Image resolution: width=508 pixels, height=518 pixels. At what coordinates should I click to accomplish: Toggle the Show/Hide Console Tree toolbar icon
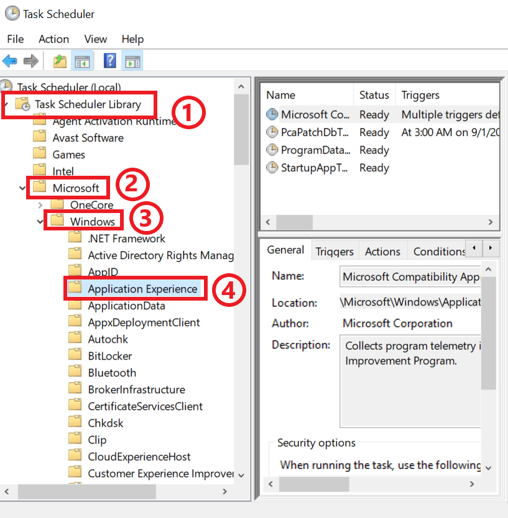pyautogui.click(x=84, y=60)
